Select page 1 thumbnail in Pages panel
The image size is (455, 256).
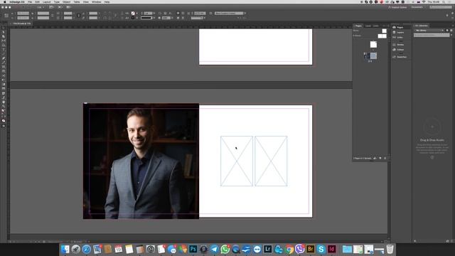[373, 44]
